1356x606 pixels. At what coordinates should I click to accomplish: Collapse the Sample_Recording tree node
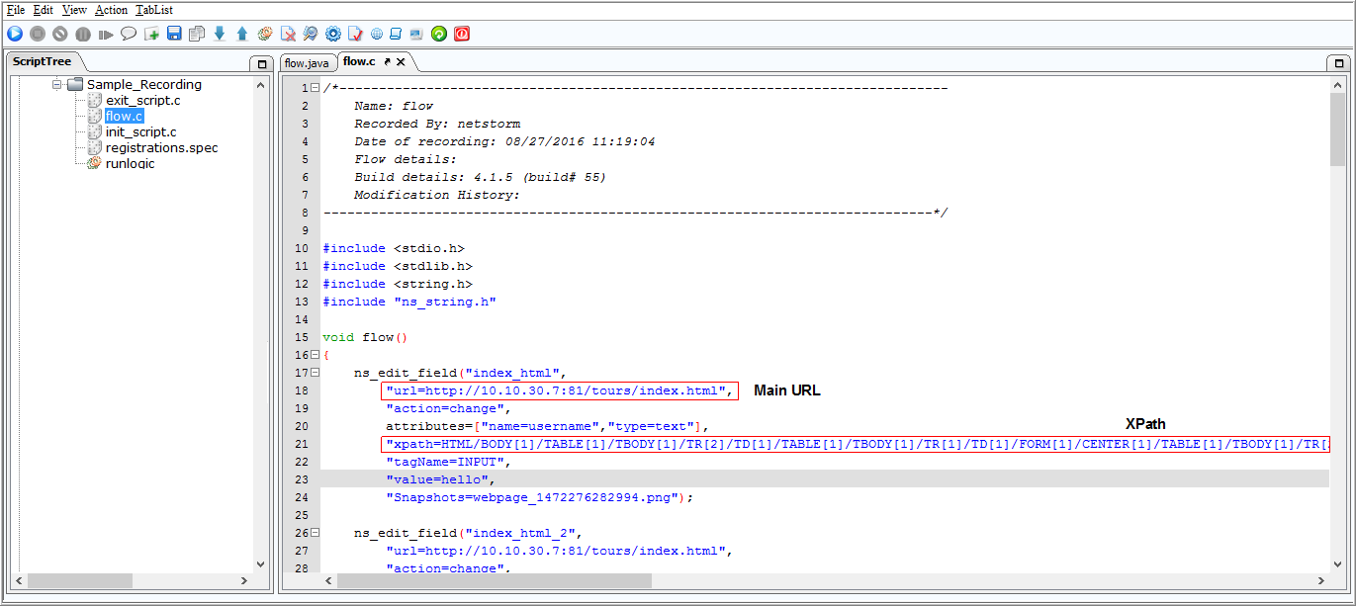point(57,84)
